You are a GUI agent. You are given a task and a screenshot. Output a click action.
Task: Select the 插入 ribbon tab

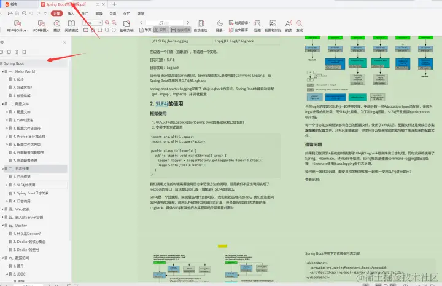tap(71, 14)
